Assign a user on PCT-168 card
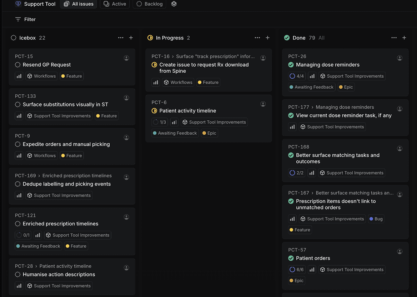The width and height of the screenshot is (417, 297). click(400, 148)
